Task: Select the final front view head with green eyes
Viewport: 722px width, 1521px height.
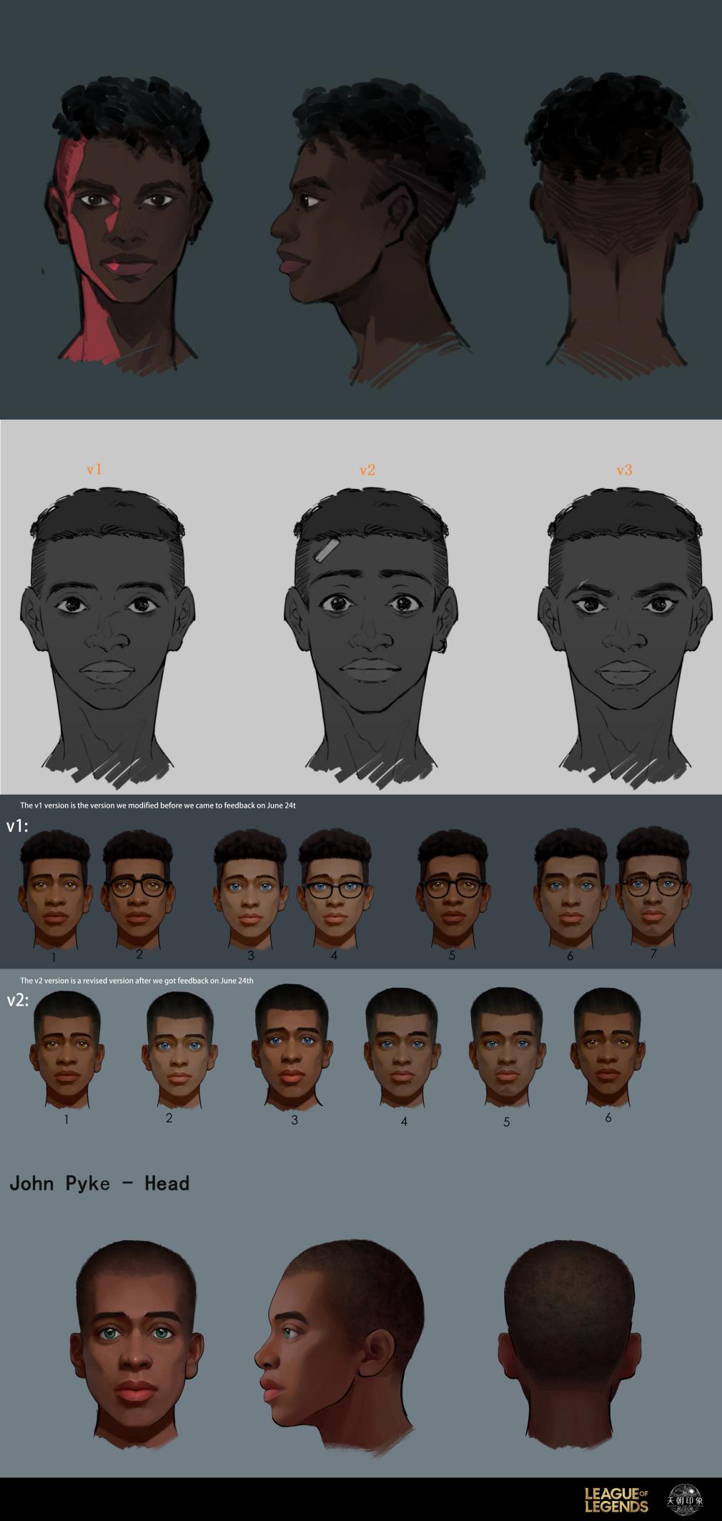Action: [137, 1344]
